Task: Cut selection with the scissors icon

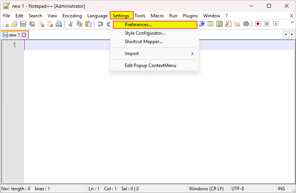Action: click(71, 24)
